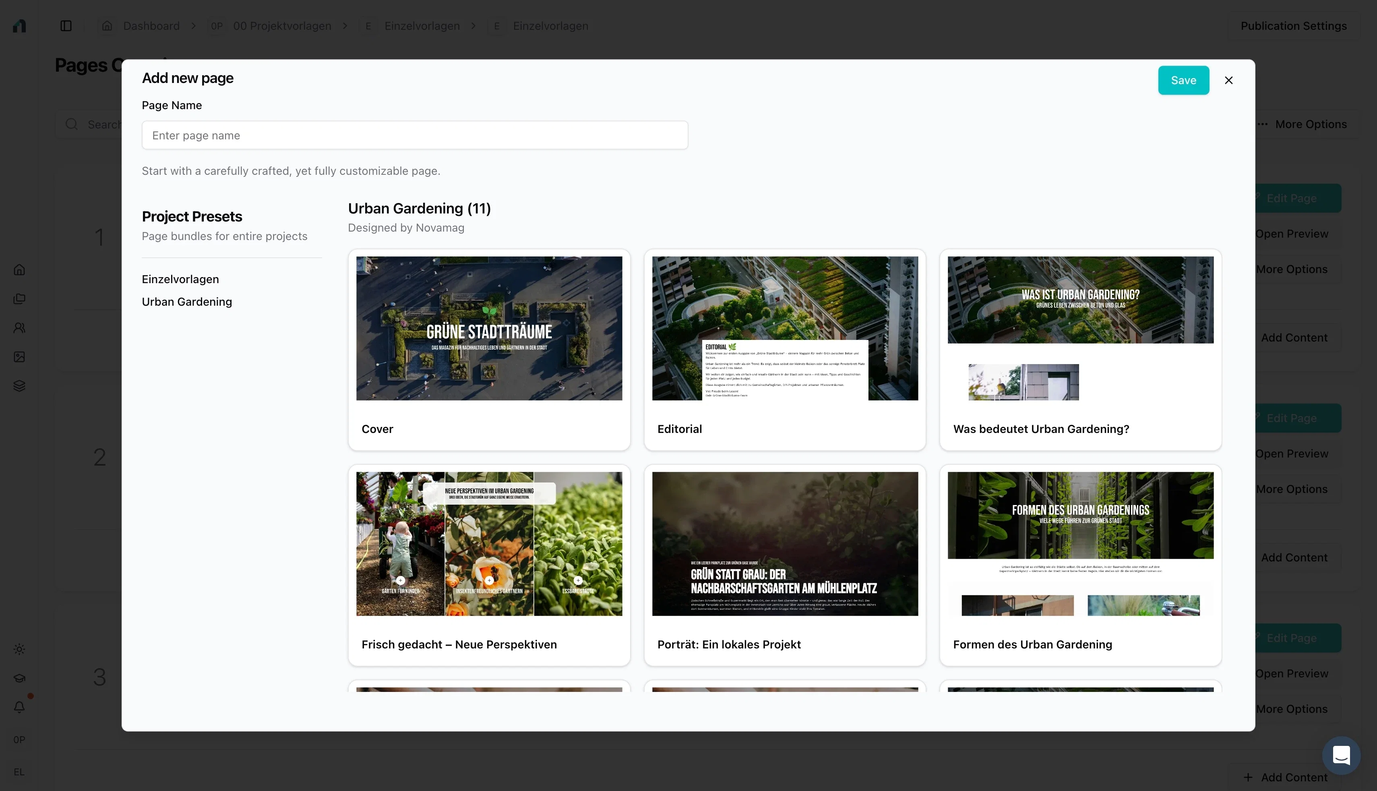Choose the Cover page template
The height and width of the screenshot is (791, 1377).
(489, 350)
